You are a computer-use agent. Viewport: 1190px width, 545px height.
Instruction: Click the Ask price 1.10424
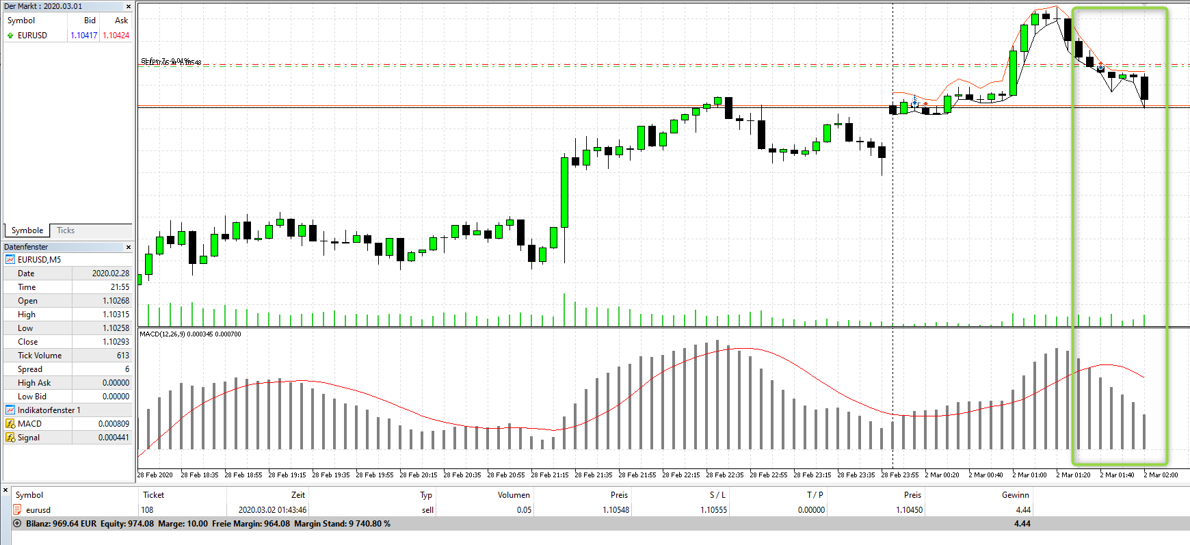(116, 36)
